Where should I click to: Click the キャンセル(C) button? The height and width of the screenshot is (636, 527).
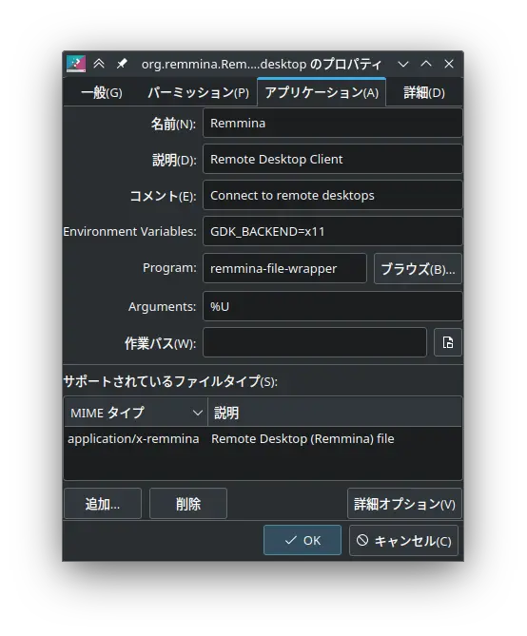(x=403, y=540)
